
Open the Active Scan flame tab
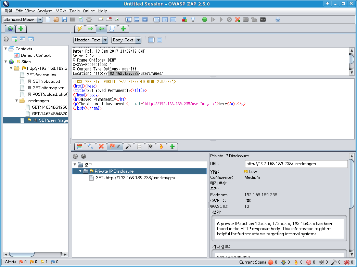tap(161, 146)
